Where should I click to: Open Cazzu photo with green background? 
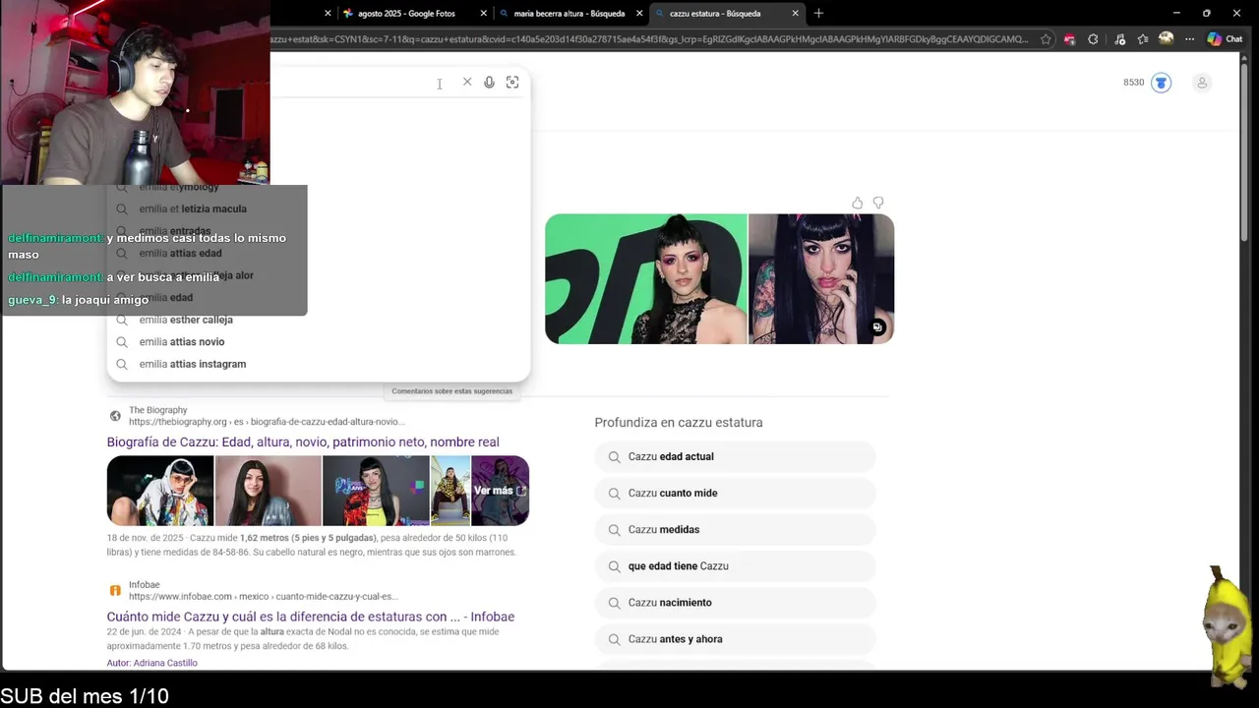click(646, 279)
